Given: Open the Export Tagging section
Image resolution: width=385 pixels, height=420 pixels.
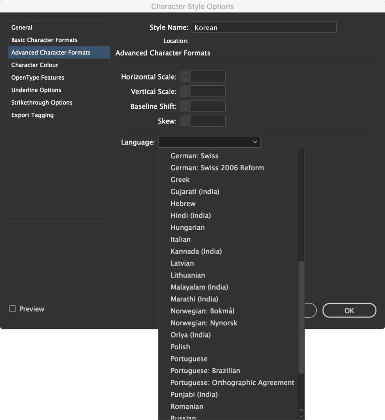Looking at the screenshot, I should pyautogui.click(x=59, y=115).
